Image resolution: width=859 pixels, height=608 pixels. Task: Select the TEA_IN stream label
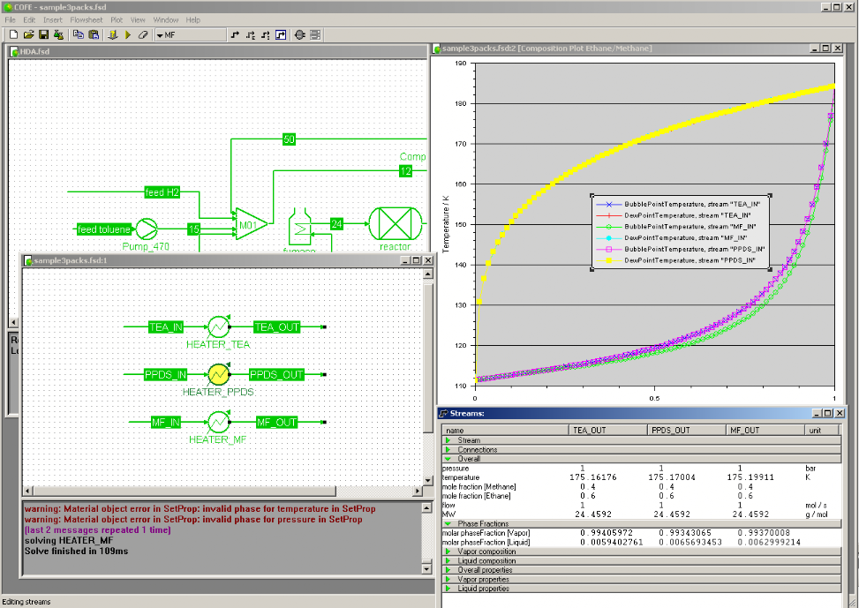coord(165,327)
